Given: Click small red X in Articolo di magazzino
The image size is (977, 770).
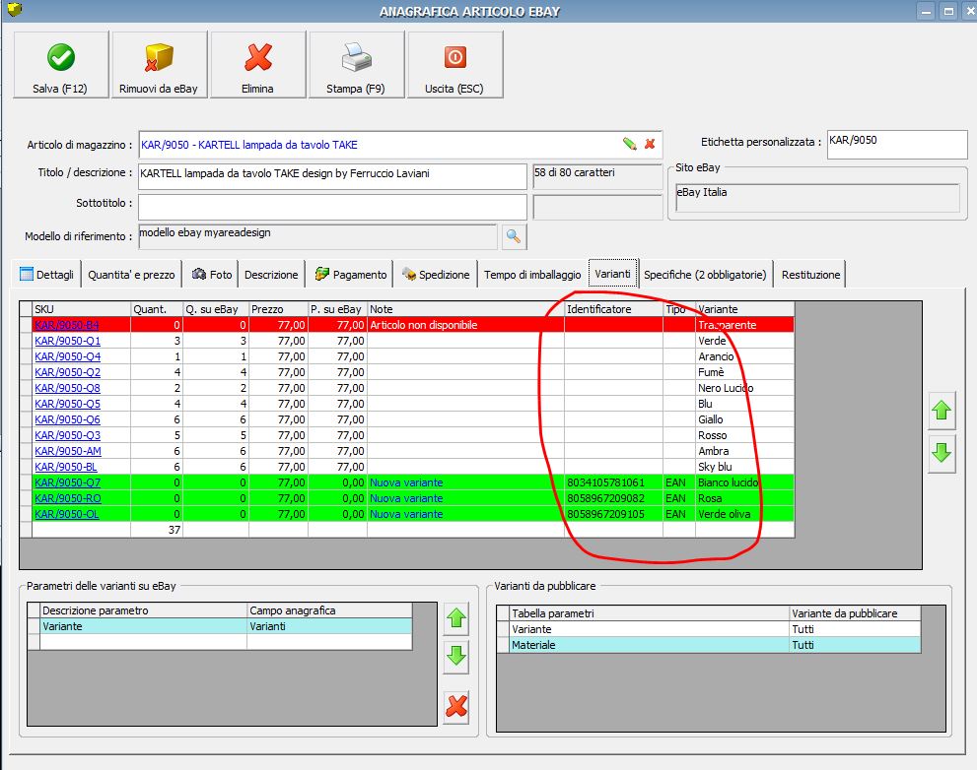Looking at the screenshot, I should [650, 144].
